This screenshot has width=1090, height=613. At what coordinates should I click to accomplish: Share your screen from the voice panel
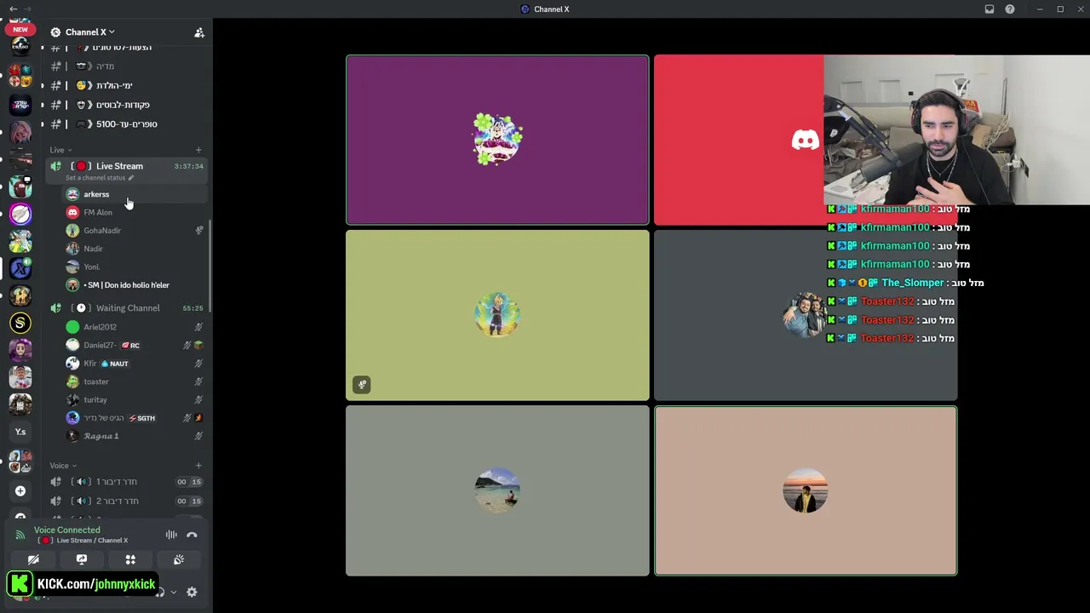click(82, 559)
